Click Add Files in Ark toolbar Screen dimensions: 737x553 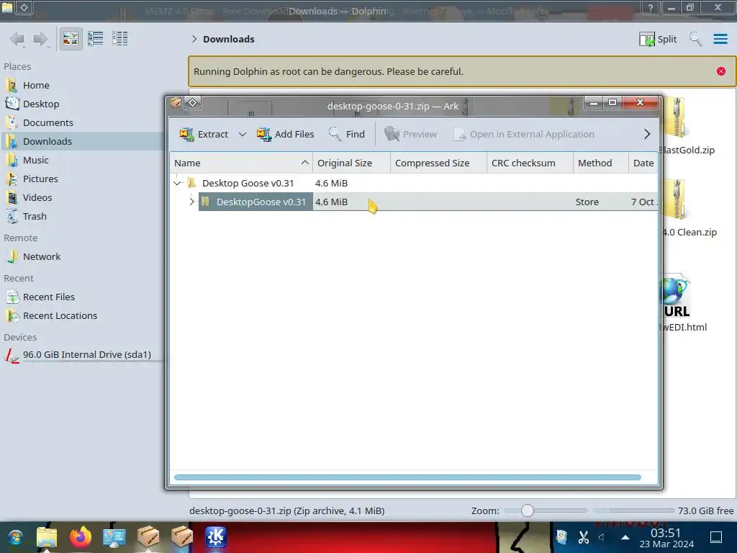point(285,135)
